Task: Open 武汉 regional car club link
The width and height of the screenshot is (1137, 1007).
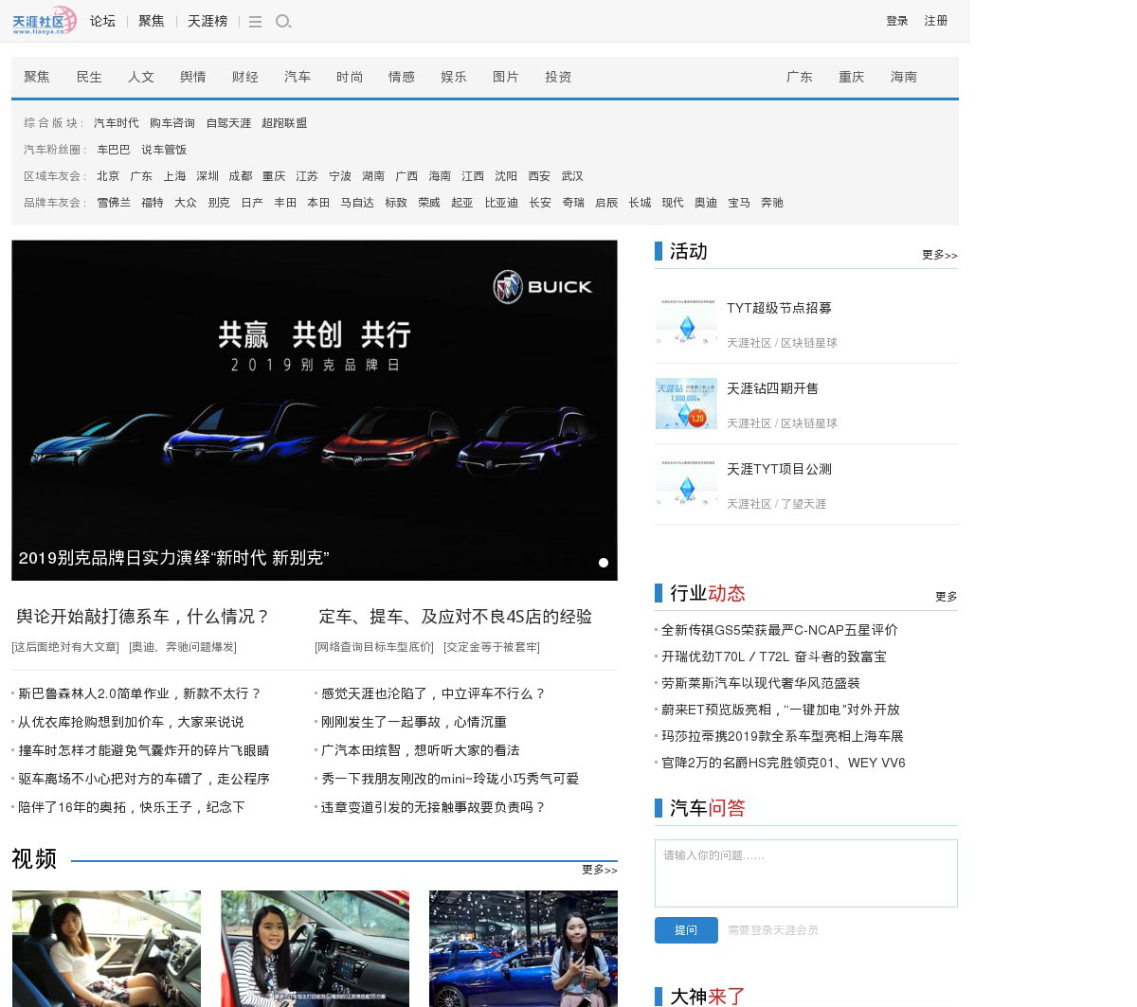Action: point(572,176)
